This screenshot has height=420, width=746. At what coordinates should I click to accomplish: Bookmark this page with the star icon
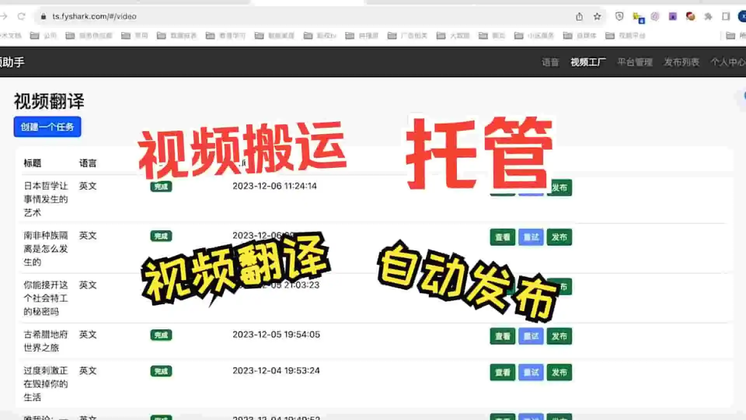[x=597, y=16]
